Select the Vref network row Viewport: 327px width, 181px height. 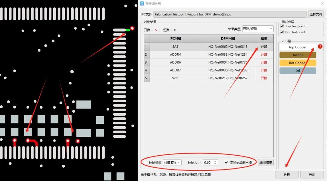pos(175,78)
